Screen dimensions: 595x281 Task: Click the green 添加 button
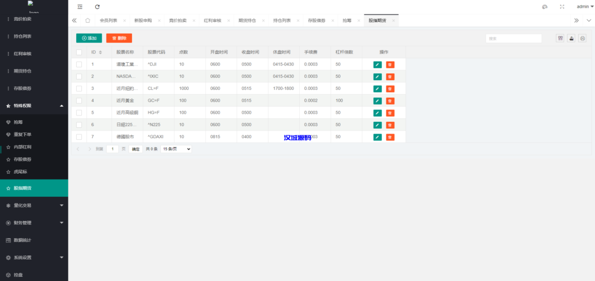(x=89, y=38)
